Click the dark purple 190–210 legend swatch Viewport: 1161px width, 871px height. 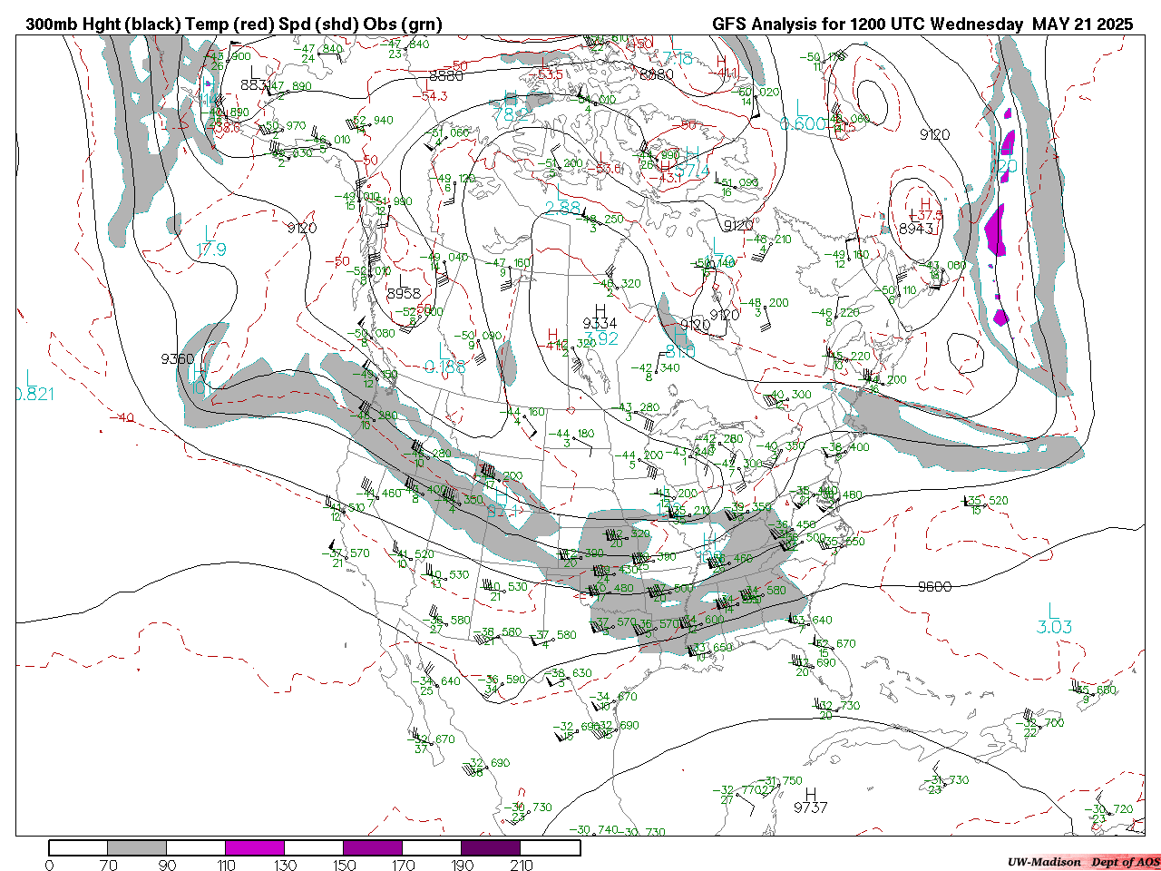pos(491,848)
